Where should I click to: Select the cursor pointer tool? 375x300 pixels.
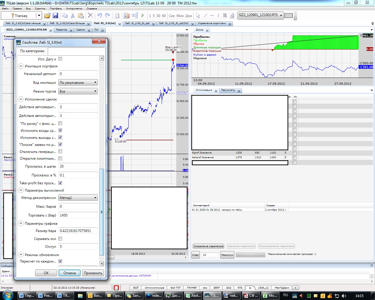click(198, 16)
